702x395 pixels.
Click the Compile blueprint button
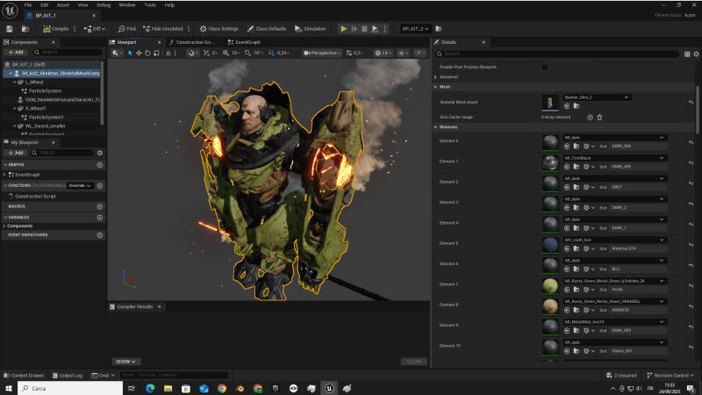pos(56,29)
